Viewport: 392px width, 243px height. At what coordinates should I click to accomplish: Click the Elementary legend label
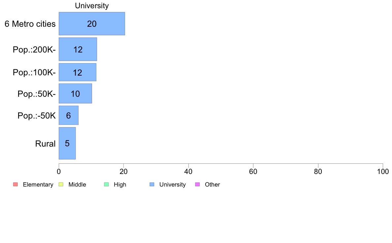38,185
